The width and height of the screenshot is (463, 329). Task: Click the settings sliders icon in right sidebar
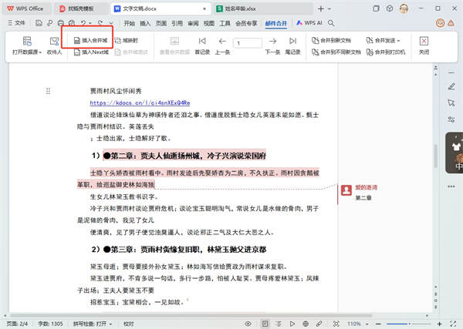451,119
